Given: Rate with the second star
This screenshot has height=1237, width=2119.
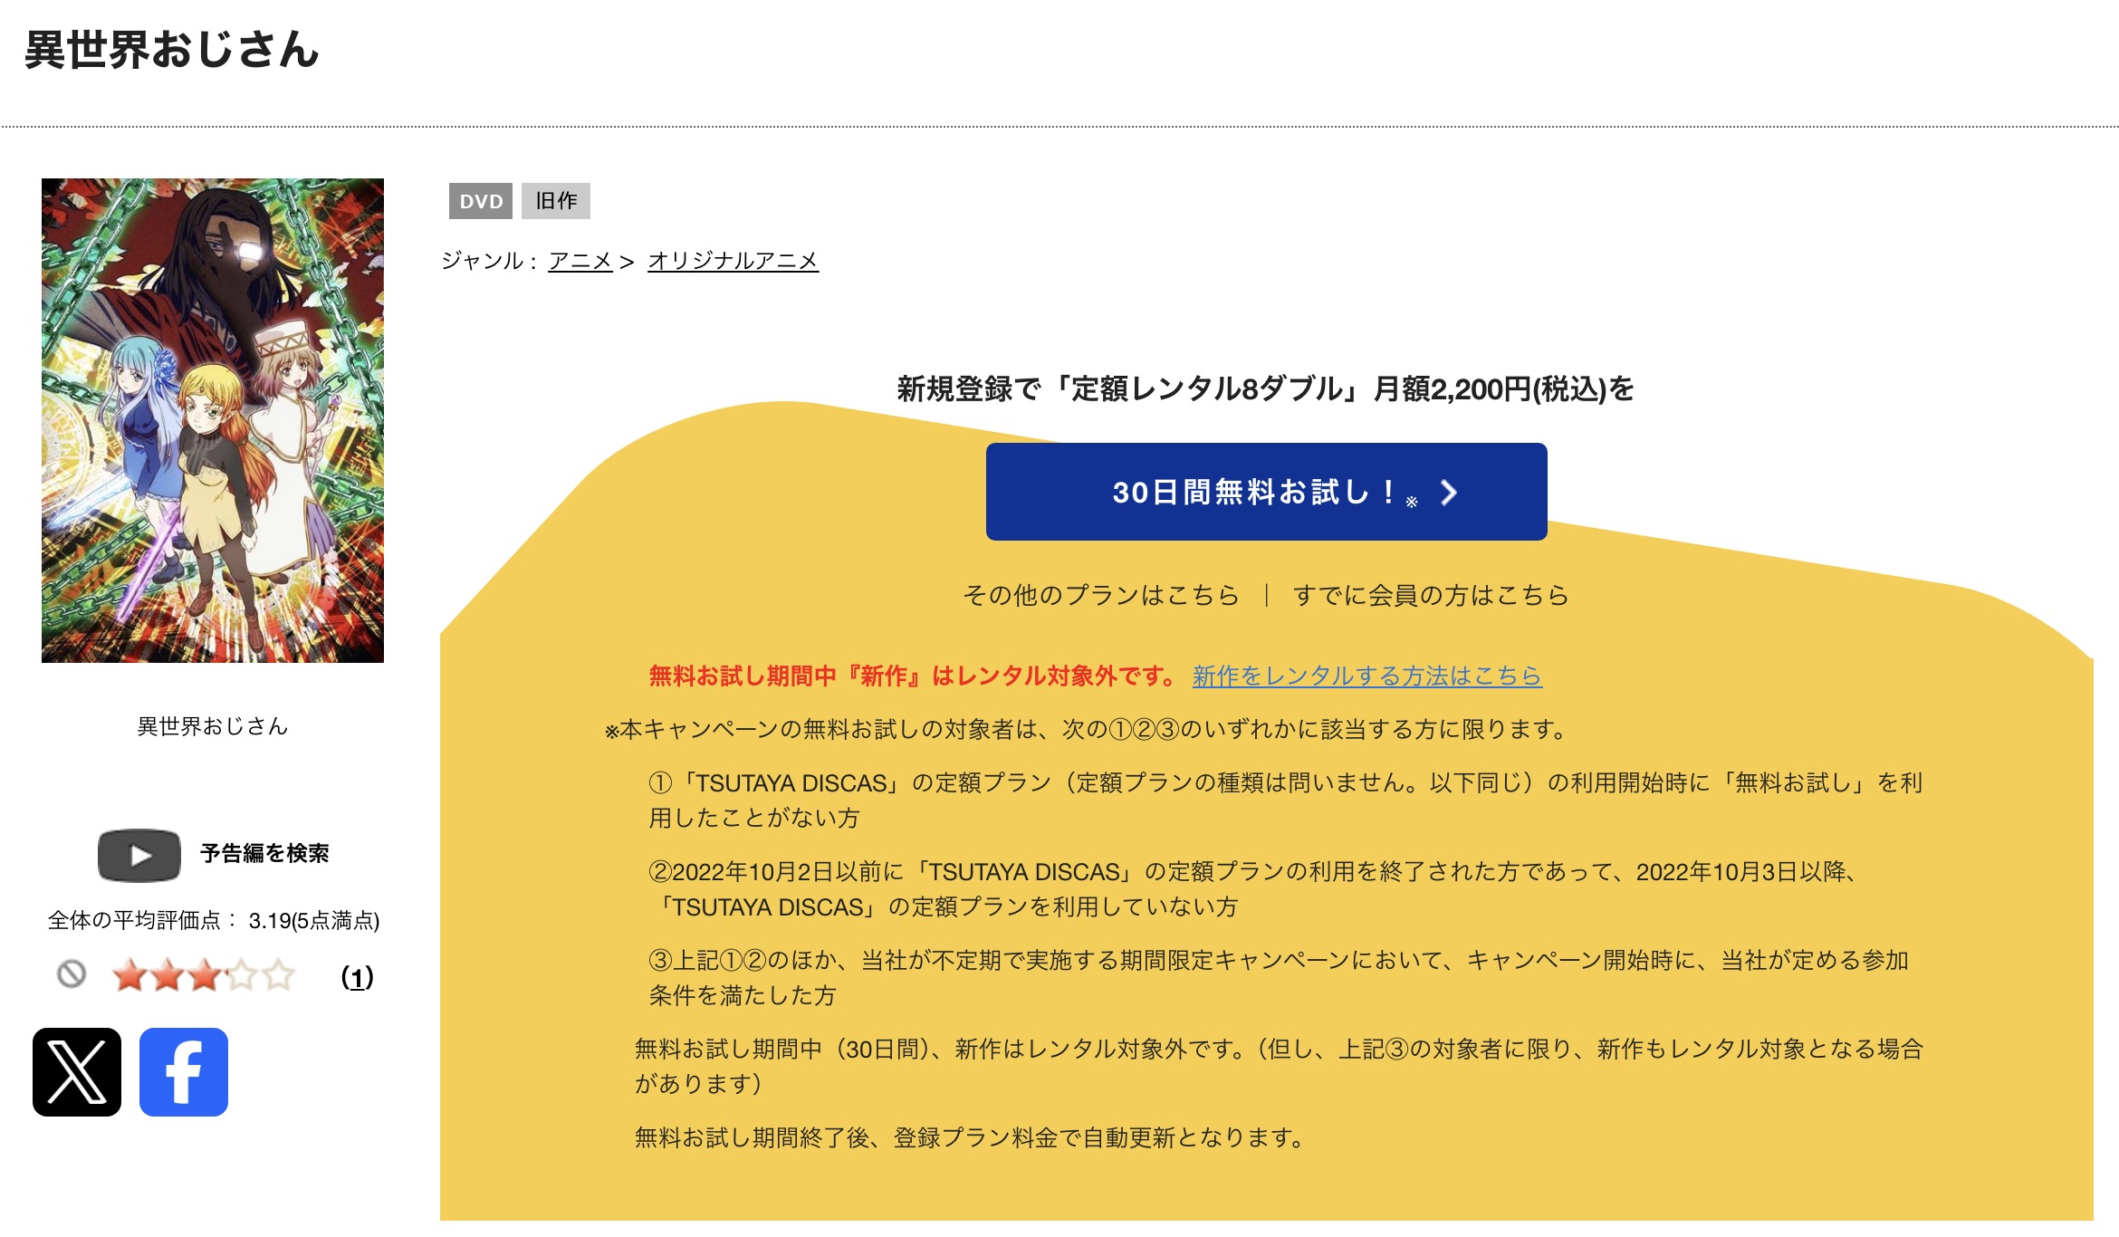Looking at the screenshot, I should (167, 975).
